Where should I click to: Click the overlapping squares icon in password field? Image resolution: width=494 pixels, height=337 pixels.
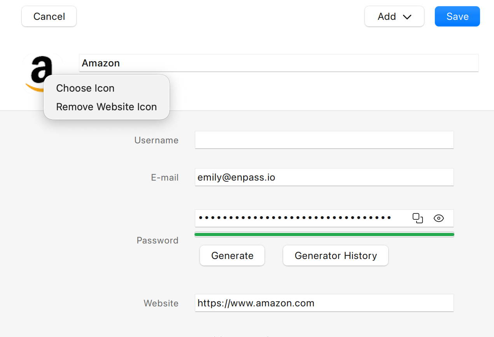point(418,218)
